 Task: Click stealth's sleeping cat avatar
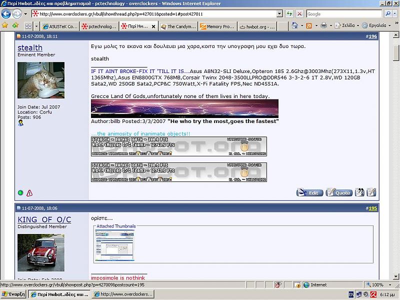[x=41, y=80]
